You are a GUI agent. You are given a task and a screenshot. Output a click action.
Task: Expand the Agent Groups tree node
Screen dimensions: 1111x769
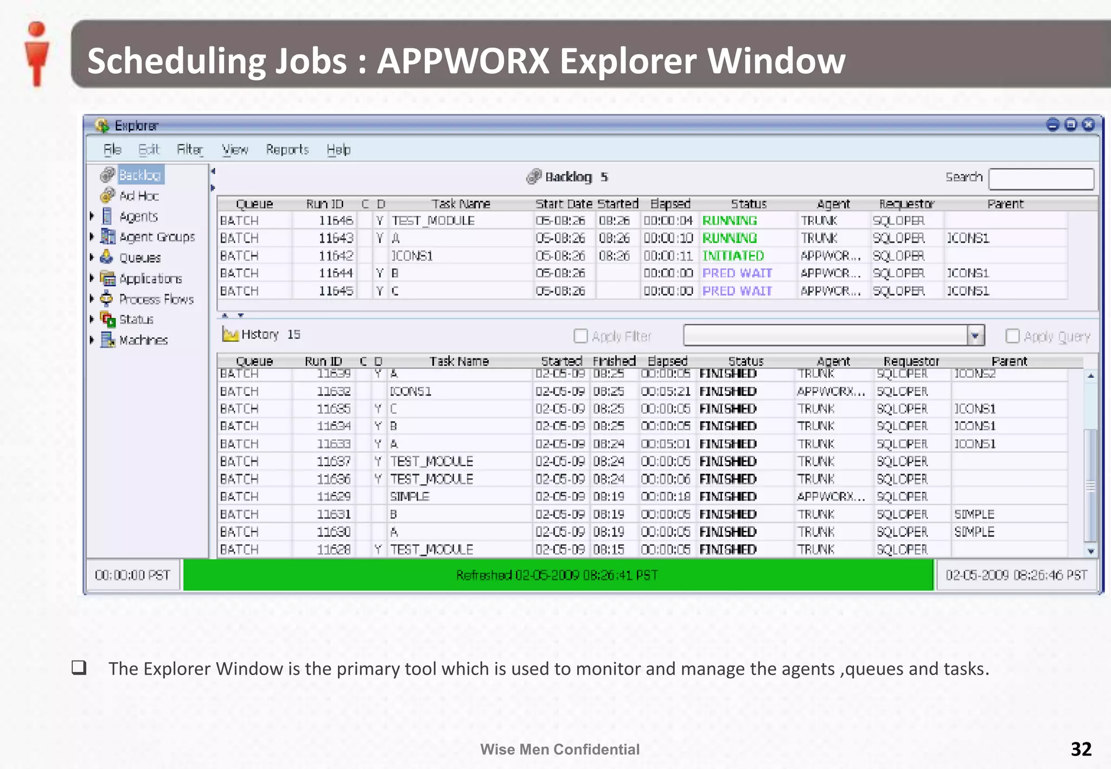92,236
